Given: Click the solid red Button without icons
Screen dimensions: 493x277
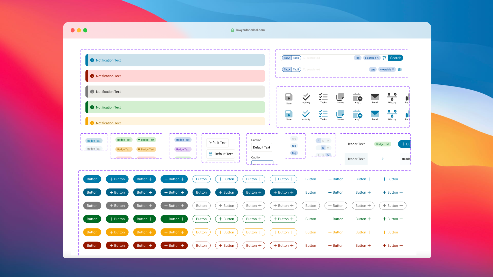Looking at the screenshot, I should pos(92,246).
